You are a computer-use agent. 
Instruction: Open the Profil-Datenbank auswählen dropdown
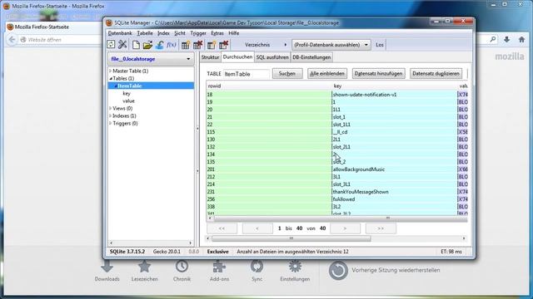[x=331, y=45]
